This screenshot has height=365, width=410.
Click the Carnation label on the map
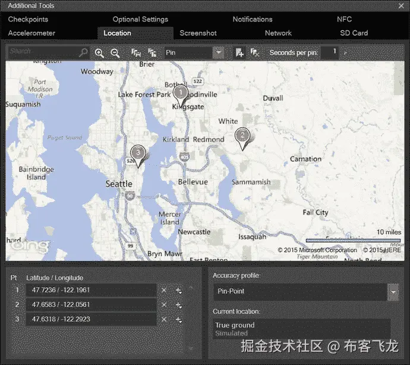[x=305, y=159]
